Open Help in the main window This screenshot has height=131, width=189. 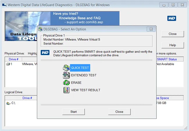point(173,45)
